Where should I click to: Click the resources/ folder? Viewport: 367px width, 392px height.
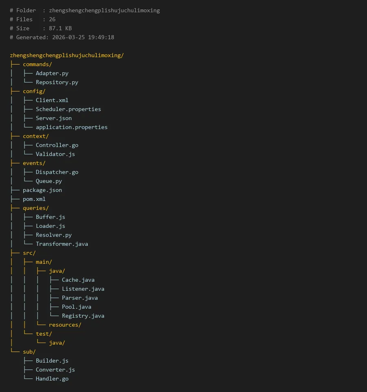point(65,325)
